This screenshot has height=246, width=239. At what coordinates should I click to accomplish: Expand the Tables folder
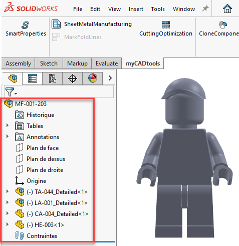click(8, 125)
